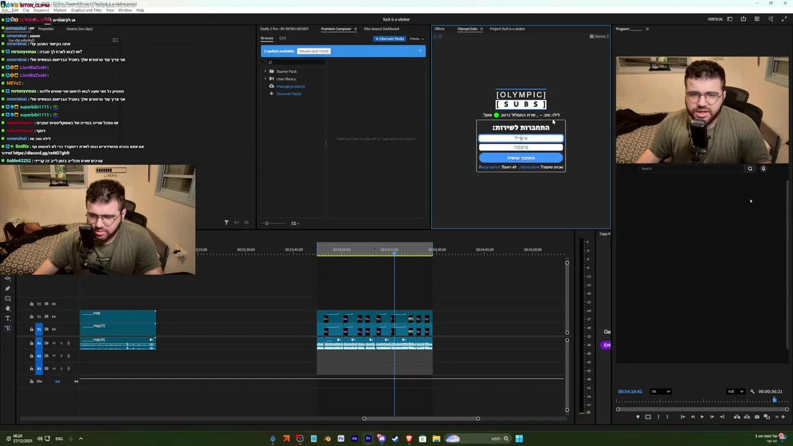The width and height of the screenshot is (793, 446).
Task: Click the Program monitor playhead marker
Action: click(x=774, y=400)
